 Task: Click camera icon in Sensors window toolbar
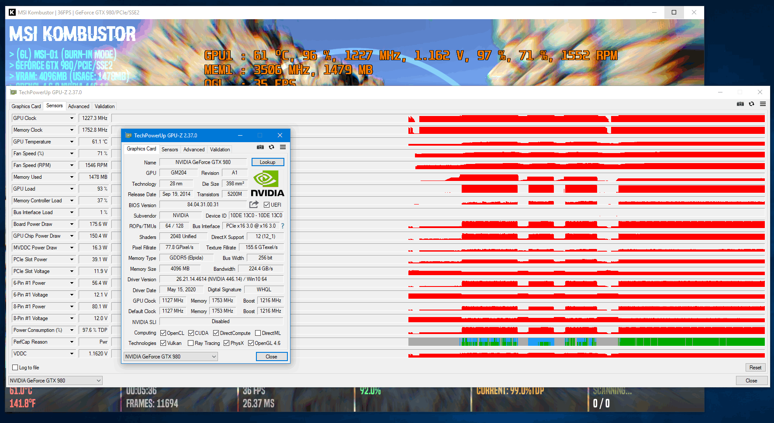click(740, 104)
